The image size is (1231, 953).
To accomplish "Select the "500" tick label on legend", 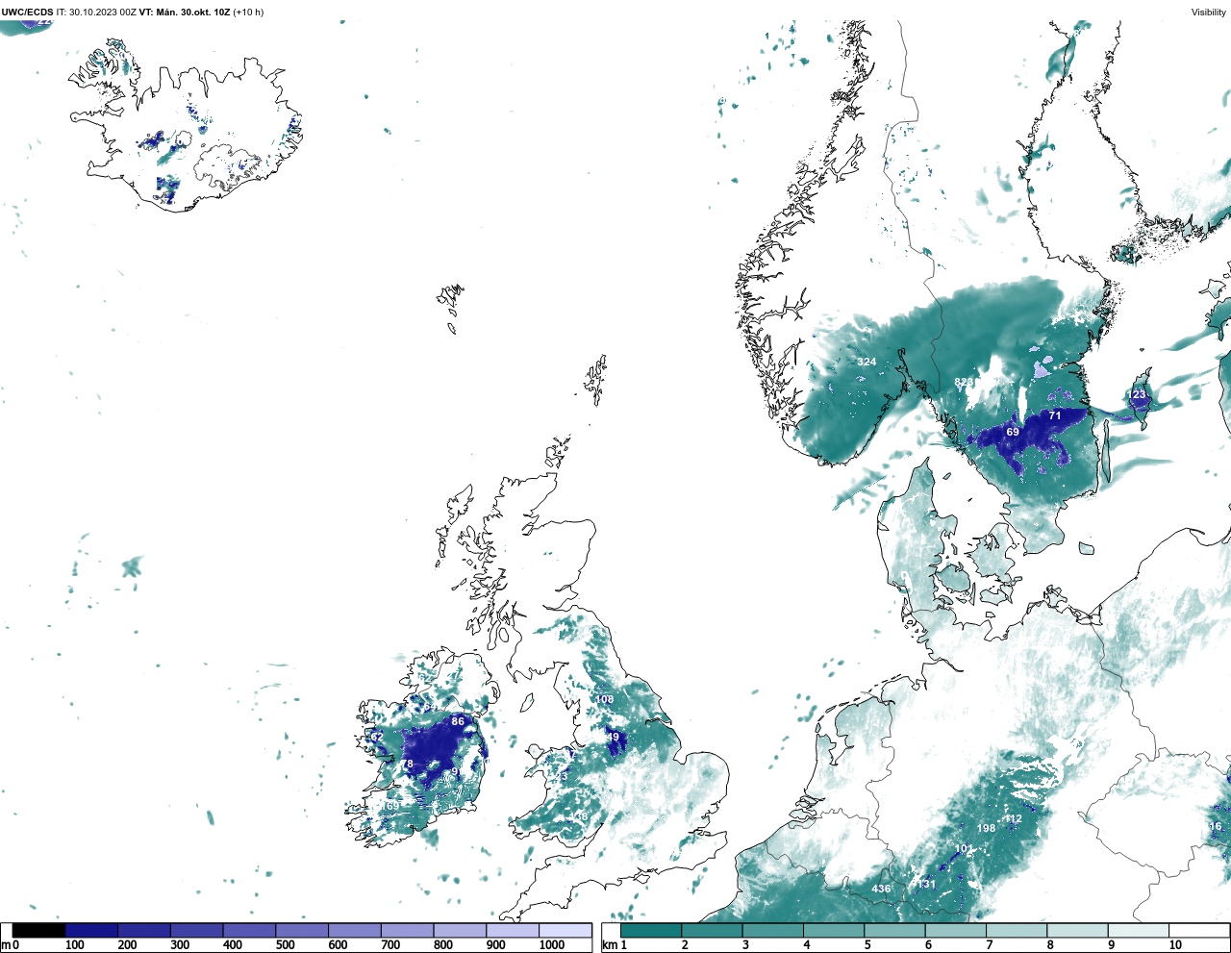I will coord(286,945).
